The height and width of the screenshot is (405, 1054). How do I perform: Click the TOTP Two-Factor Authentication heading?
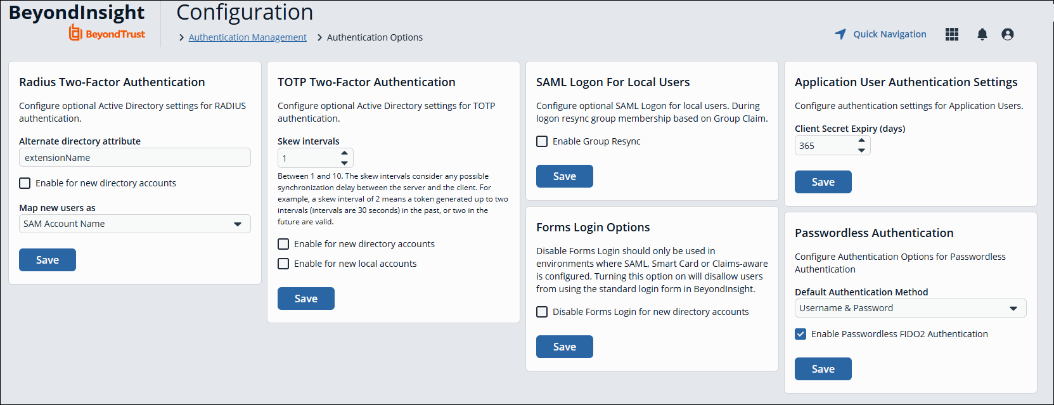pyautogui.click(x=366, y=82)
